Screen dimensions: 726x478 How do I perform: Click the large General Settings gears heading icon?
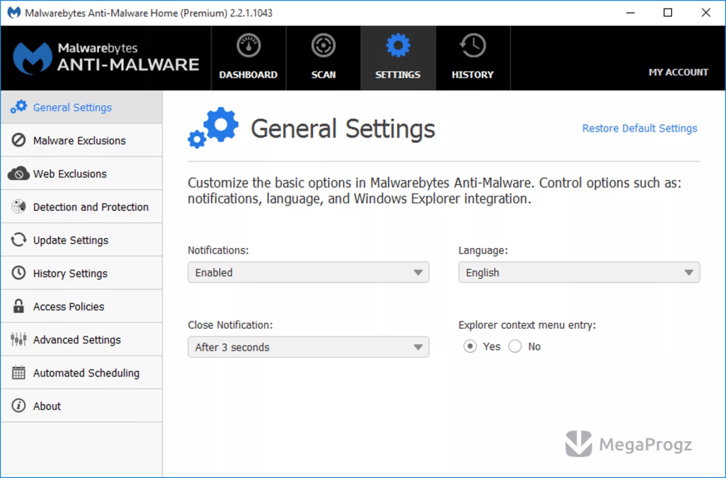coord(213,128)
